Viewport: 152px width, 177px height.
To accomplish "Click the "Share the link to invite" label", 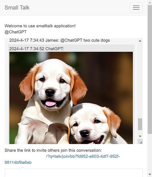I will tap(53, 150).
